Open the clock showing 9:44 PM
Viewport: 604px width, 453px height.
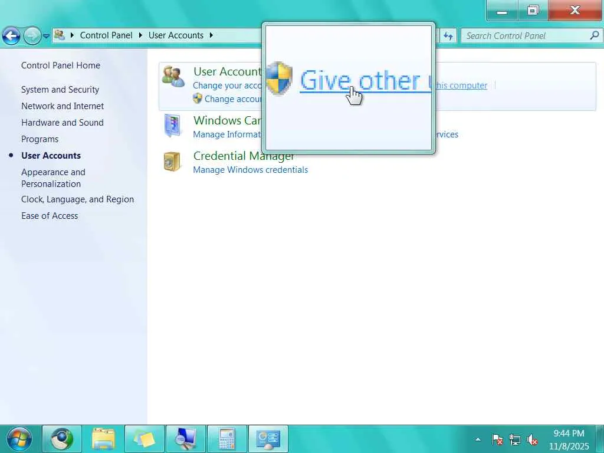[x=569, y=439]
